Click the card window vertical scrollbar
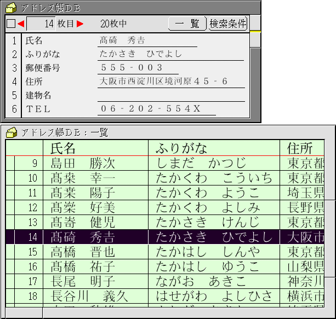 point(255,77)
